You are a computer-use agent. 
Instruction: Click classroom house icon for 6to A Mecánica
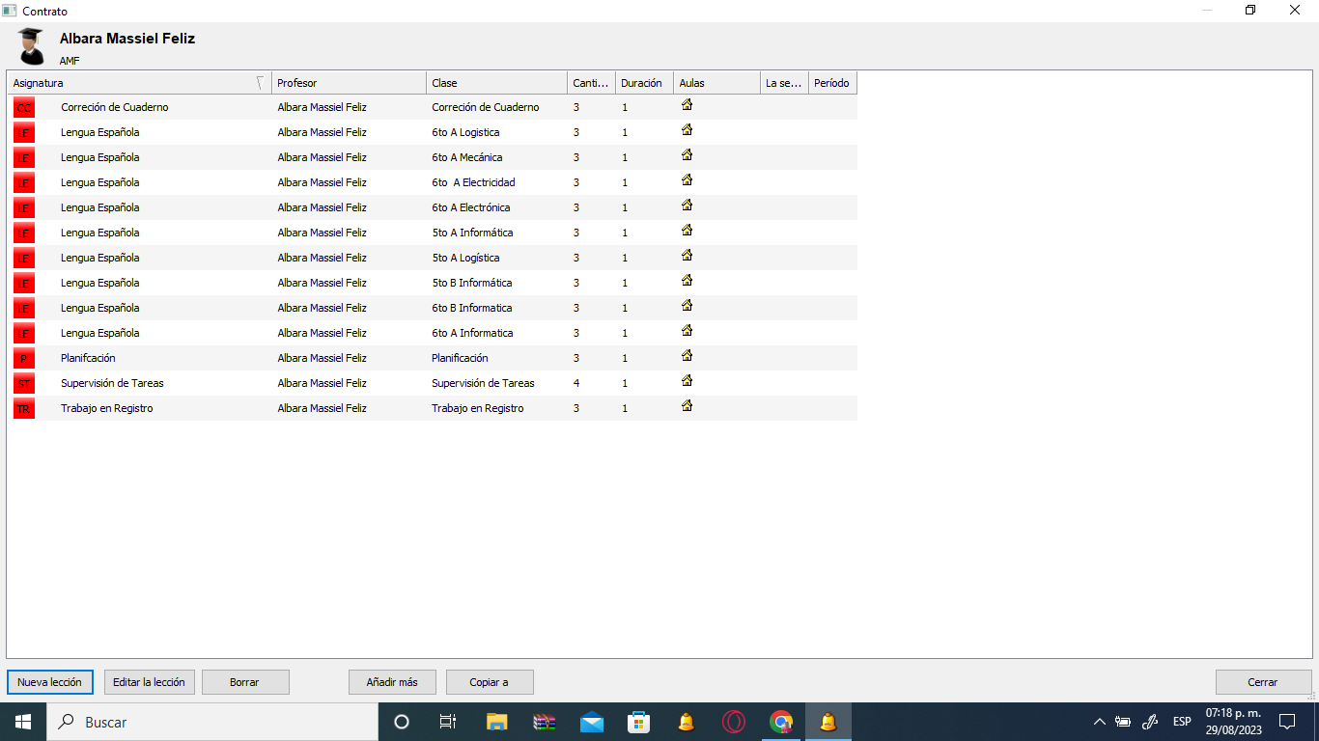688,155
